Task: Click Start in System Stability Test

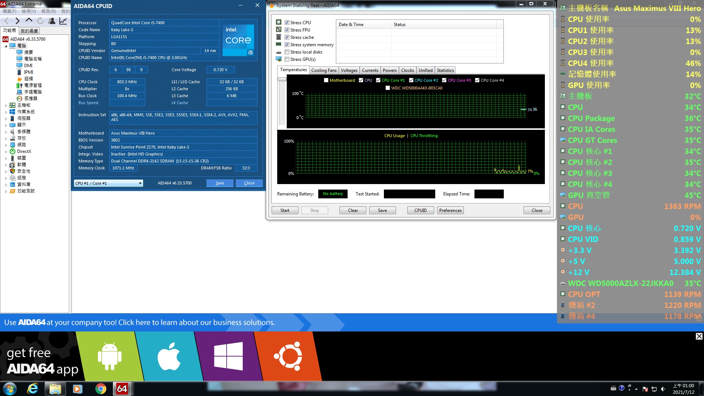Action: (285, 210)
